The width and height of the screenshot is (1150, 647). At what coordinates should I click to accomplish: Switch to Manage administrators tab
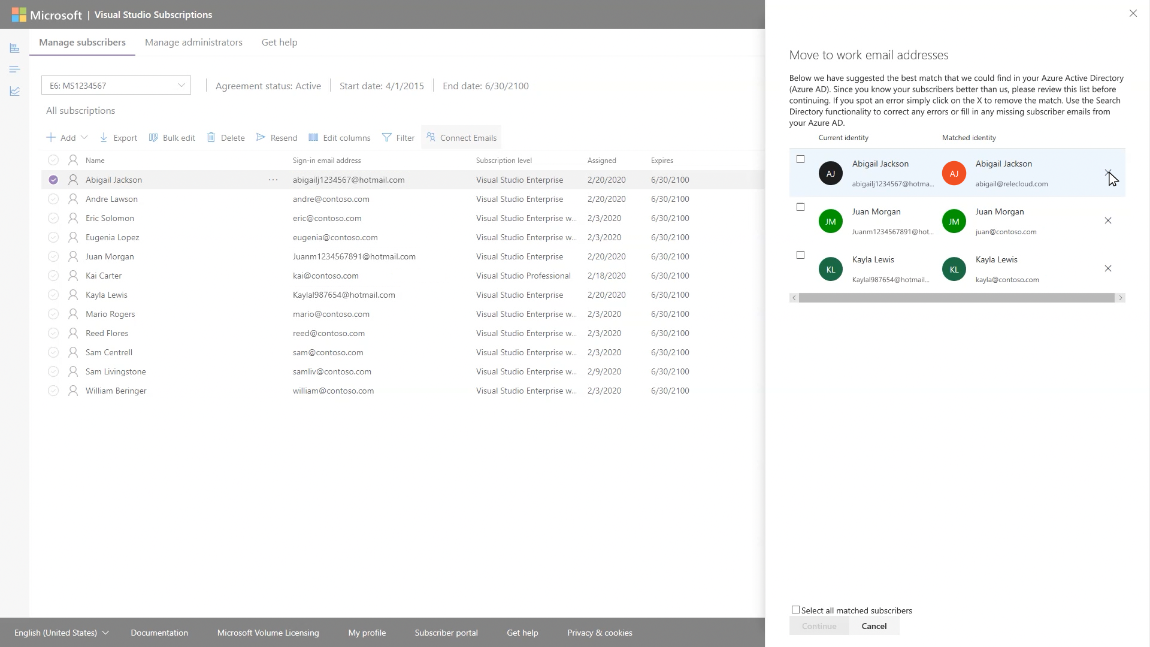[193, 42]
